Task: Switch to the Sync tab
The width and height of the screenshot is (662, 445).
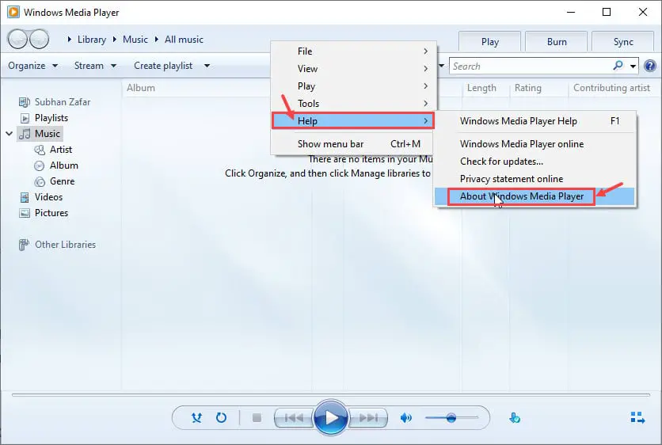Action: [623, 42]
